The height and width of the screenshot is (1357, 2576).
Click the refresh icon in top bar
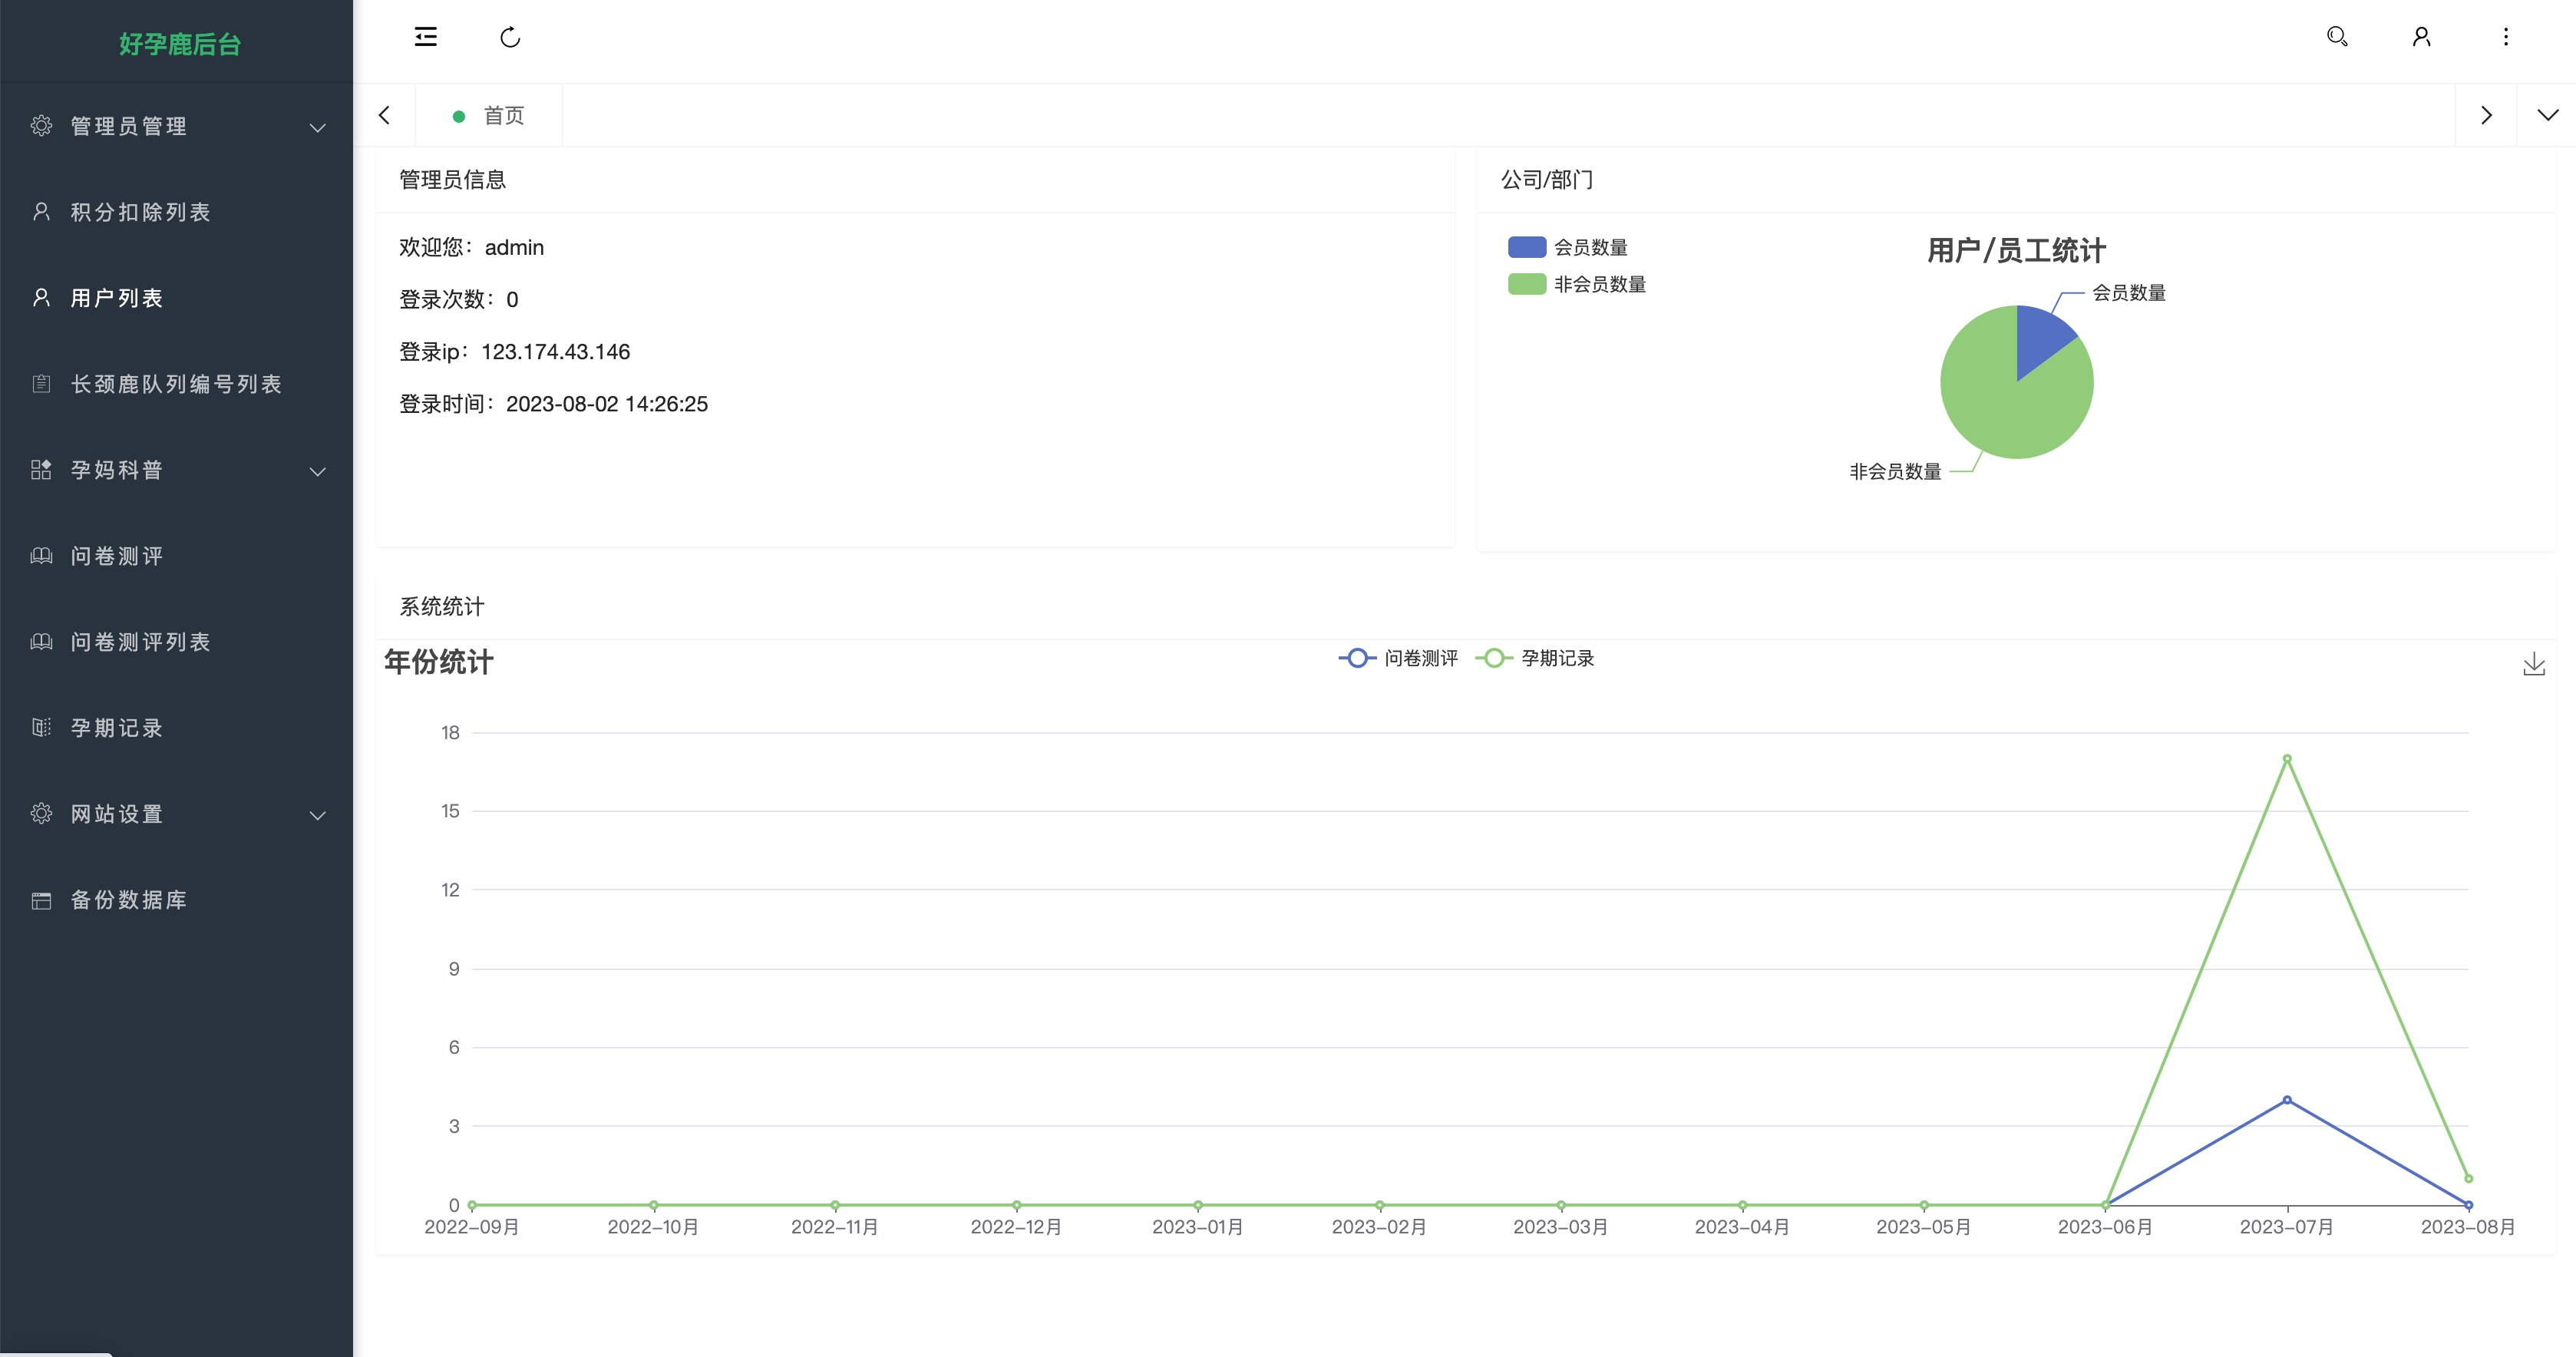click(x=510, y=37)
